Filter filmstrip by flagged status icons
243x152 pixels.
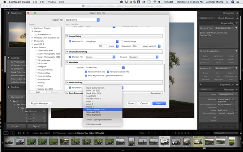click(x=152, y=133)
